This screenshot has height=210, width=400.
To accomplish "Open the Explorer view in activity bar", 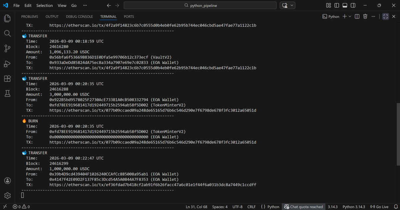I will coord(8,18).
